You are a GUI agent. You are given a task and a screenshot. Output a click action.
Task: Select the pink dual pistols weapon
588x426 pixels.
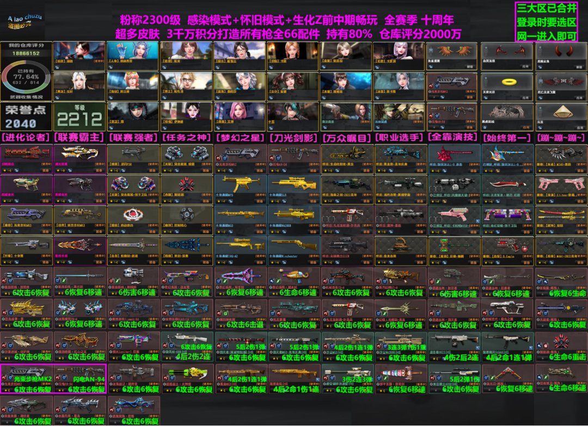tap(561, 189)
